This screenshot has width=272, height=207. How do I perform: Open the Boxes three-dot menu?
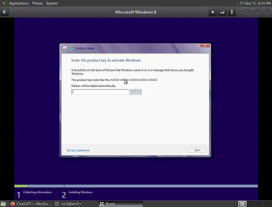232,12
